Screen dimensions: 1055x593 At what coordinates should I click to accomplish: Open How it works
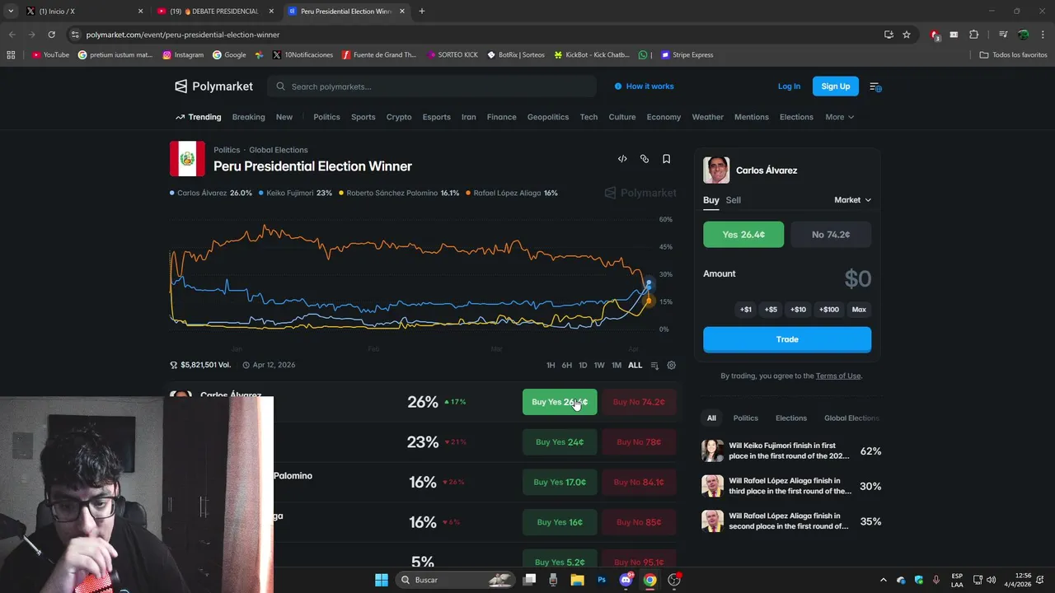coord(644,86)
